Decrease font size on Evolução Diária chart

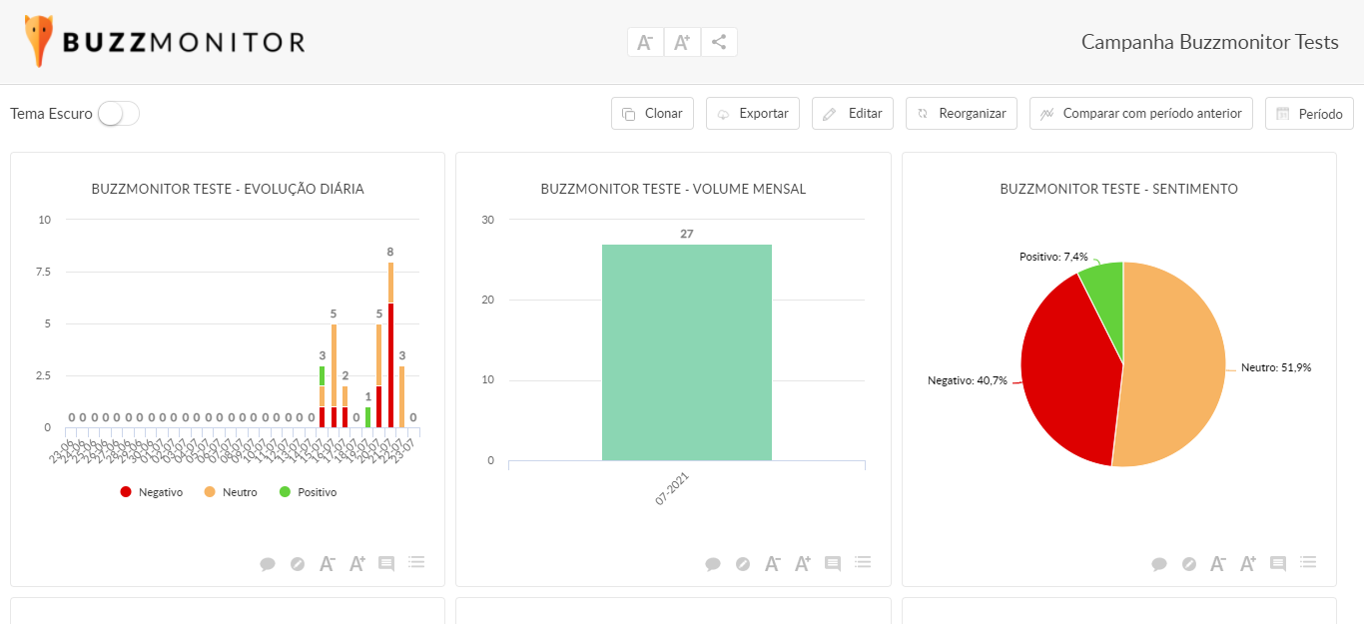point(328,564)
